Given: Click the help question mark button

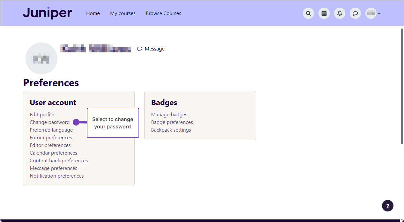Looking at the screenshot, I should point(388,205).
